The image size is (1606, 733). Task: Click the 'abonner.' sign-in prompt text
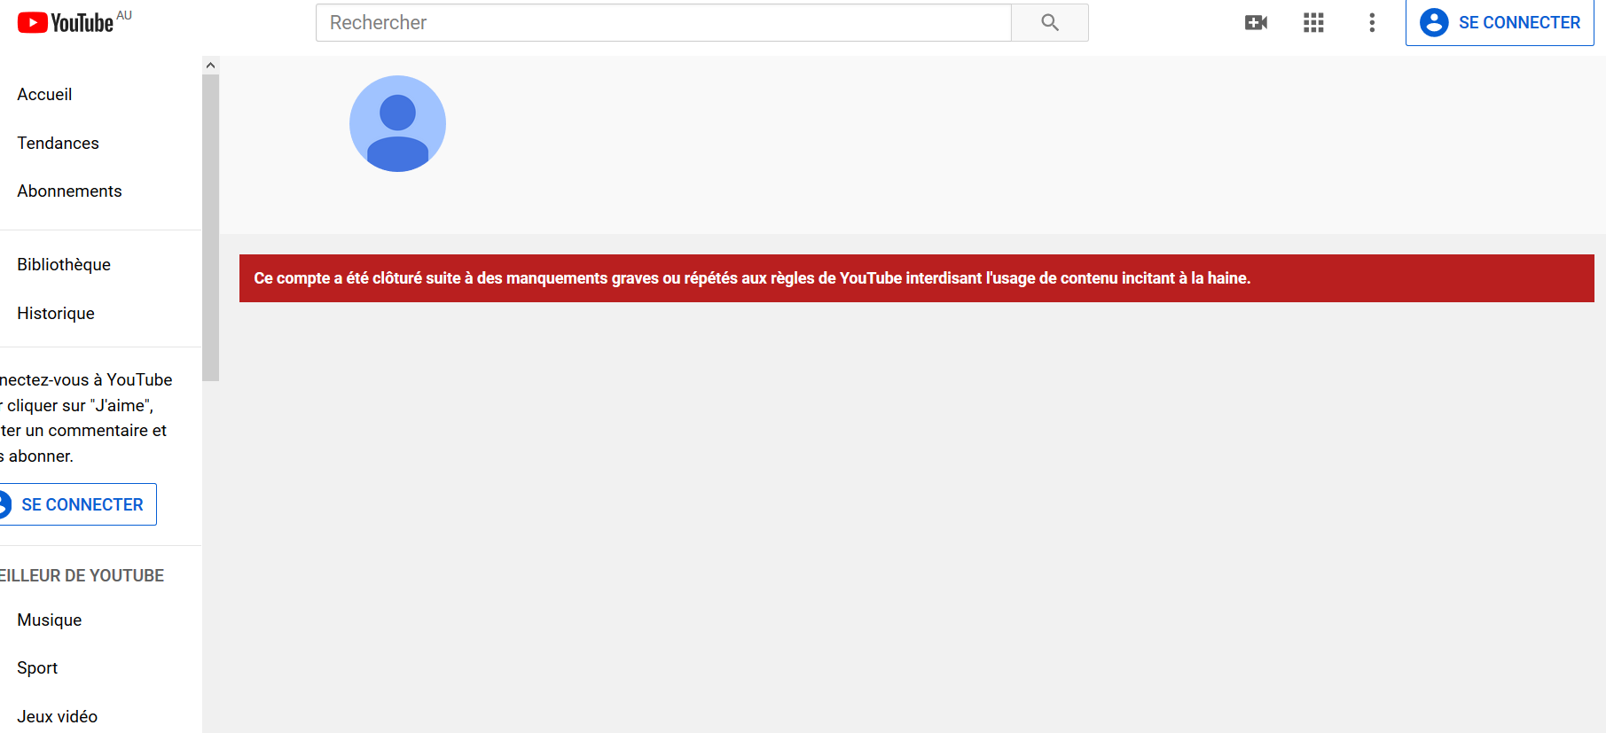41,456
